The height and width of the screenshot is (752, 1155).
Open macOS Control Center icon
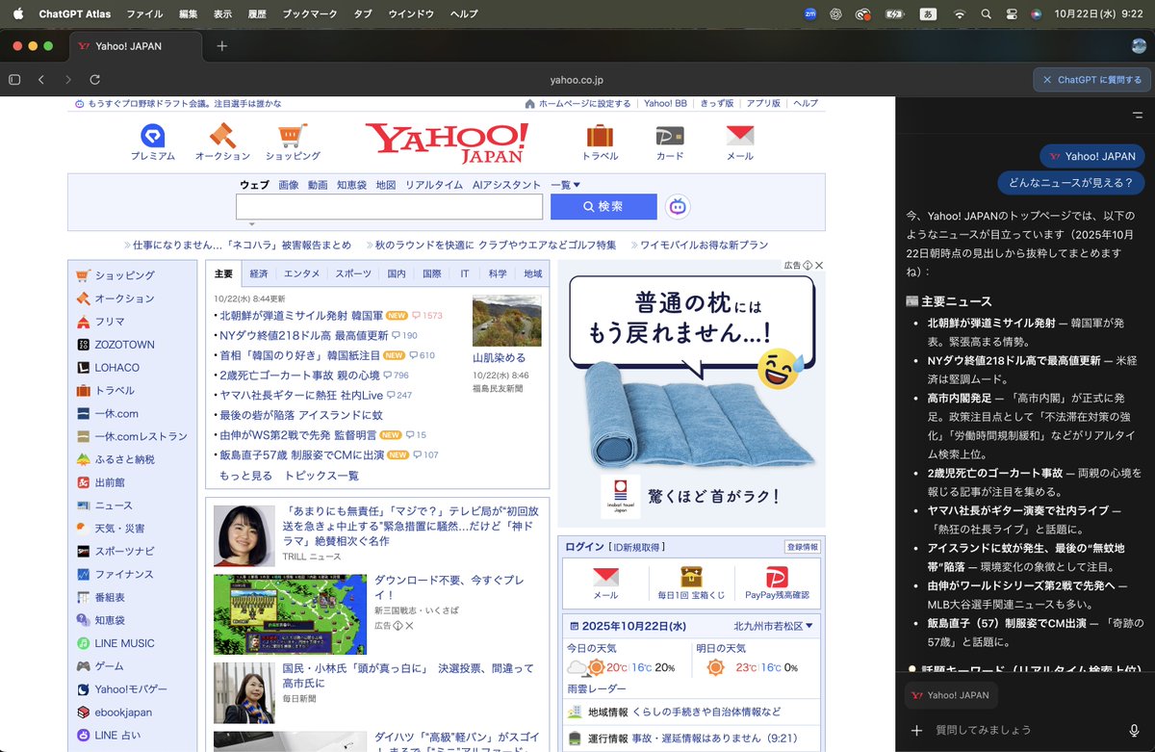coord(1011,14)
